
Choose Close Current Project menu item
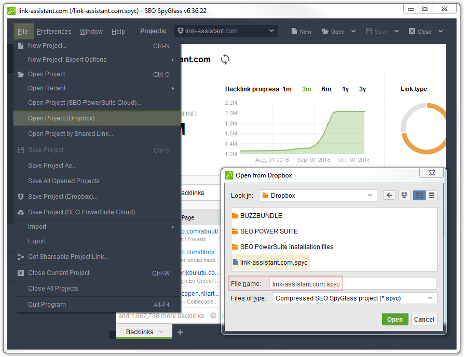97,273
